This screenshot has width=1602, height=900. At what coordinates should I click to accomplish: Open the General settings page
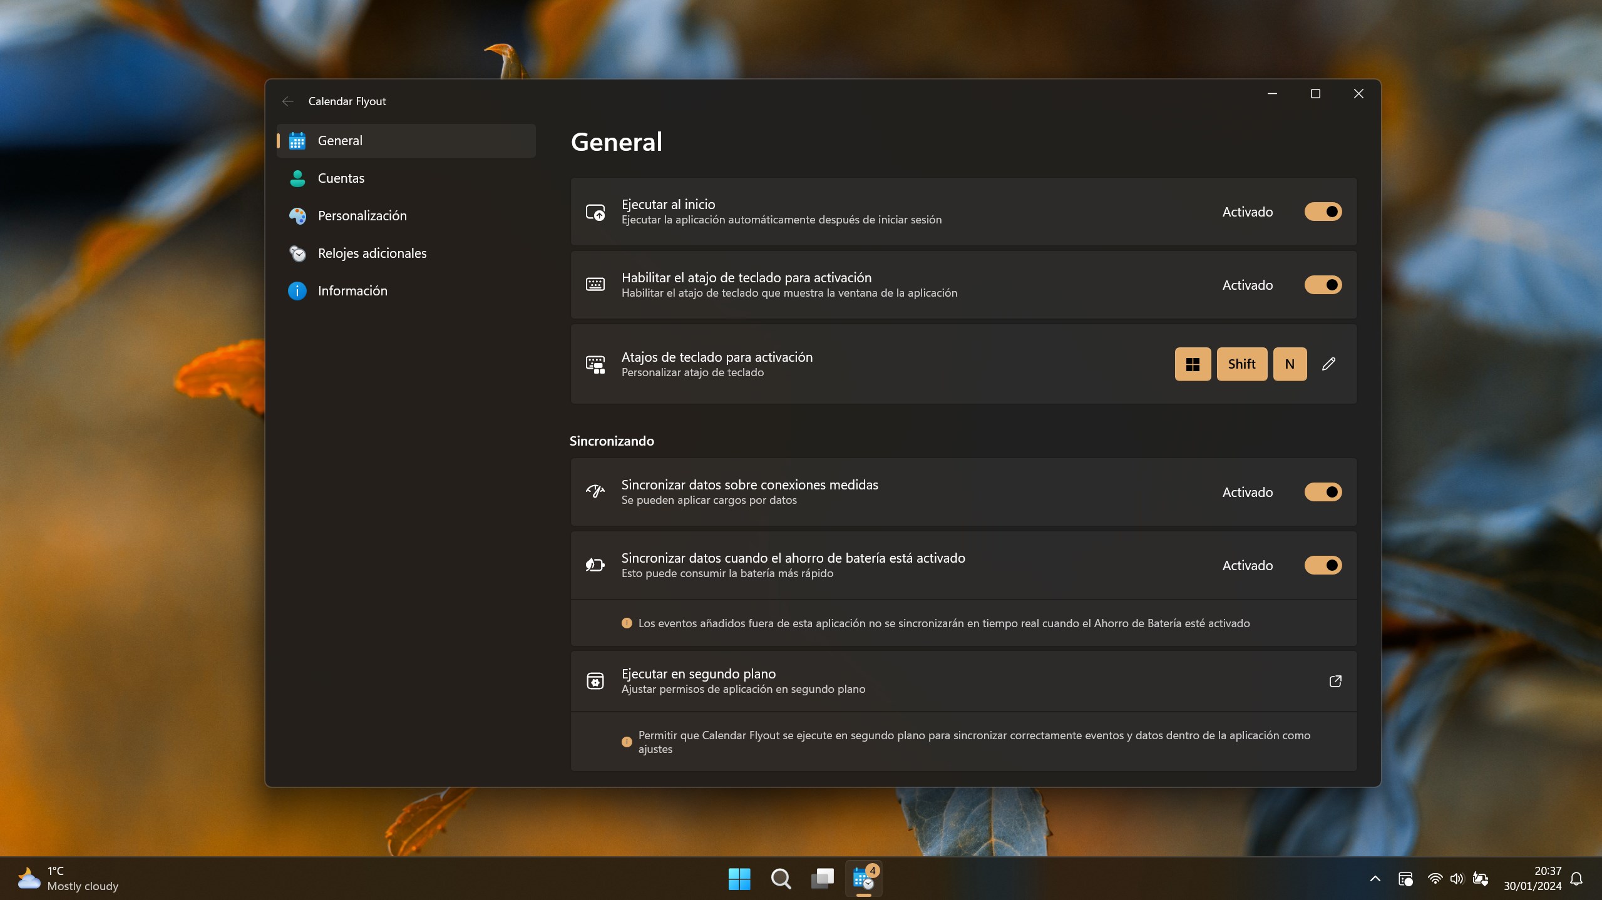406,141
